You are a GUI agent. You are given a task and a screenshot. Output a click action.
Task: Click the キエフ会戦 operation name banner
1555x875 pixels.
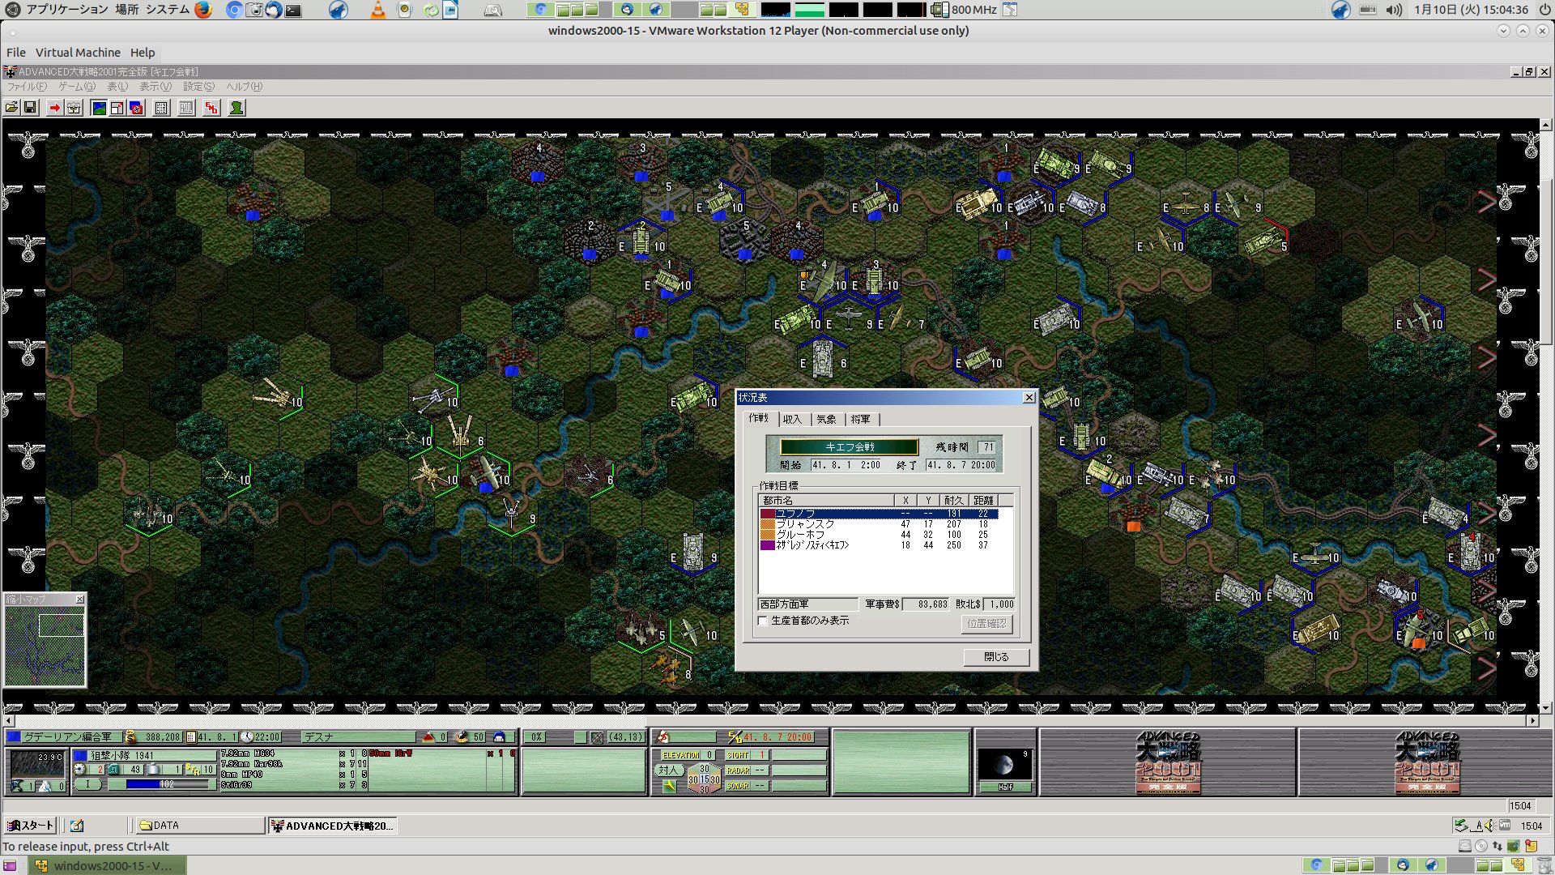[x=849, y=447]
